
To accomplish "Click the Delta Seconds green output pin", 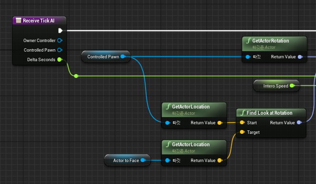I will [59, 59].
